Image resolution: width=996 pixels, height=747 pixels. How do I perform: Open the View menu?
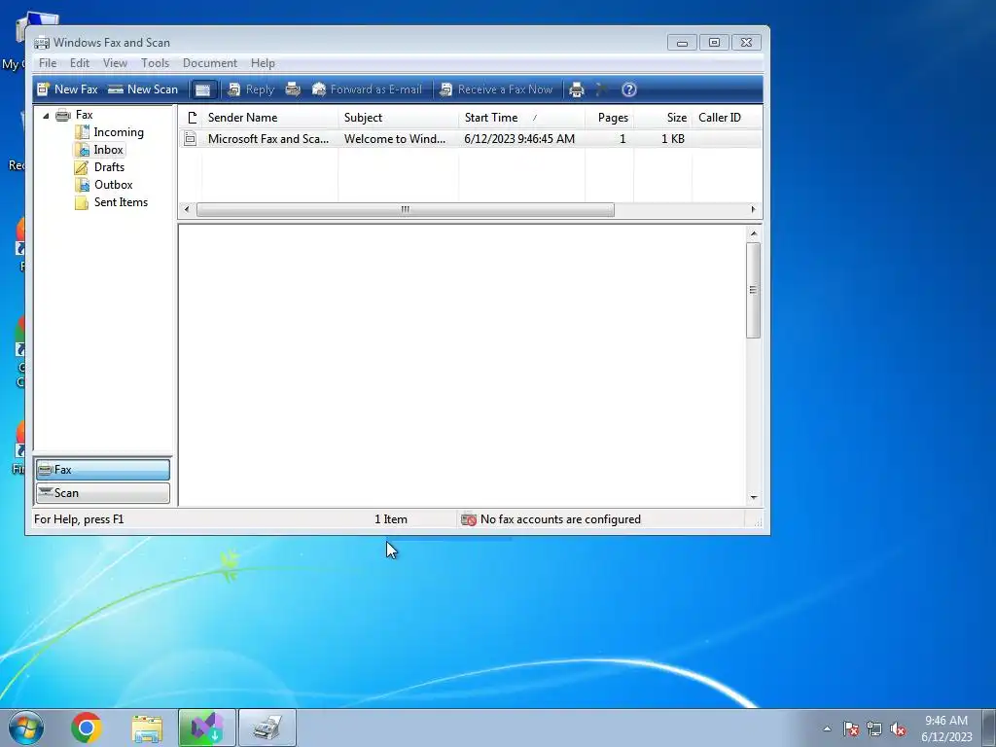tap(115, 63)
